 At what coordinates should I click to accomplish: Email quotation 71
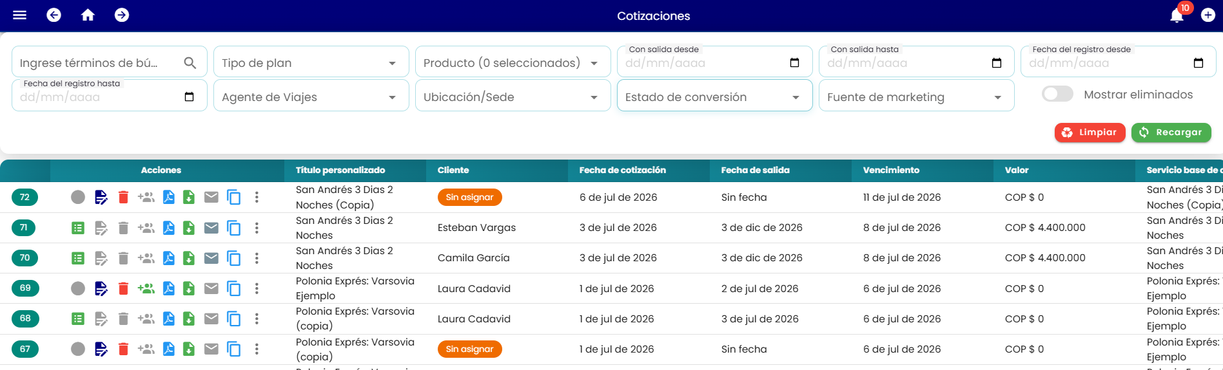coord(211,228)
